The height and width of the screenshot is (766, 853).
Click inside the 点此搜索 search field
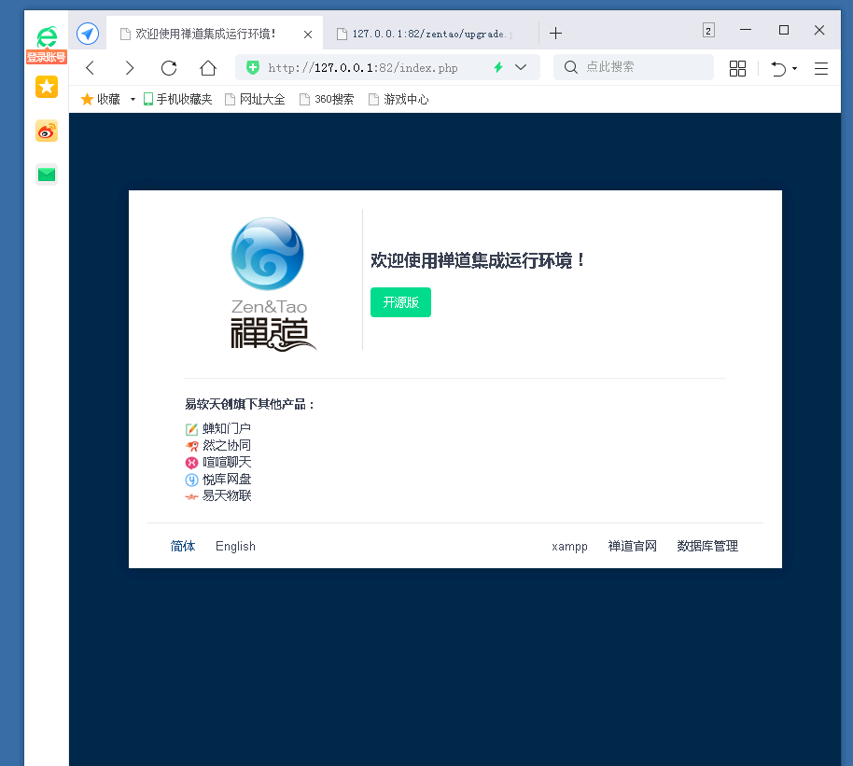[633, 66]
